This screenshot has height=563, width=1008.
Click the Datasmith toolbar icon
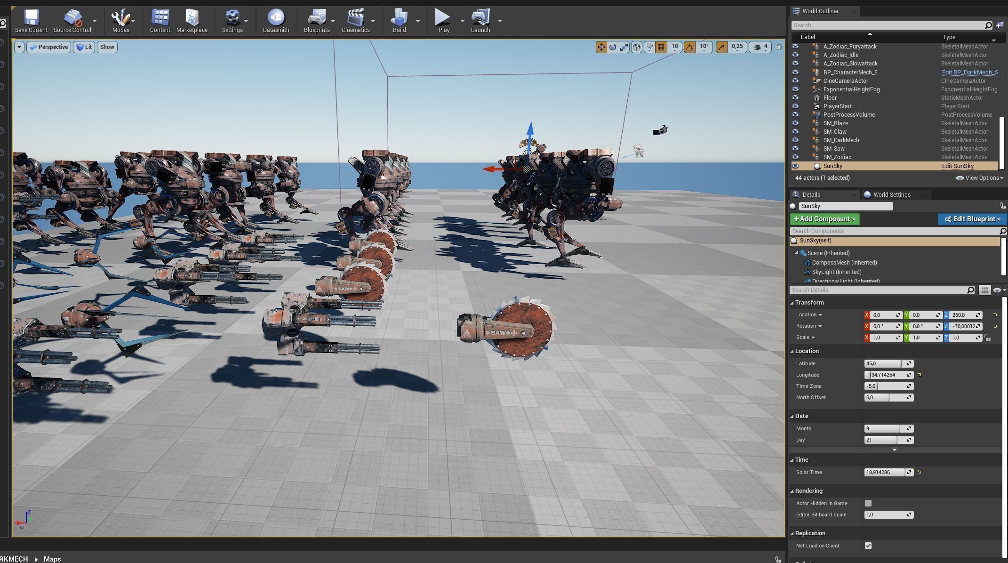click(276, 21)
